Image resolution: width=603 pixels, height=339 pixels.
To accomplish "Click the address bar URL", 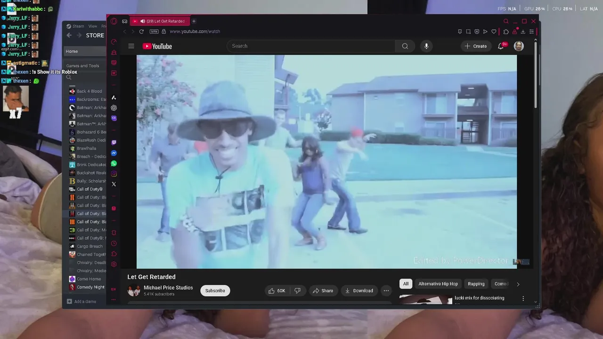I will 195,32.
